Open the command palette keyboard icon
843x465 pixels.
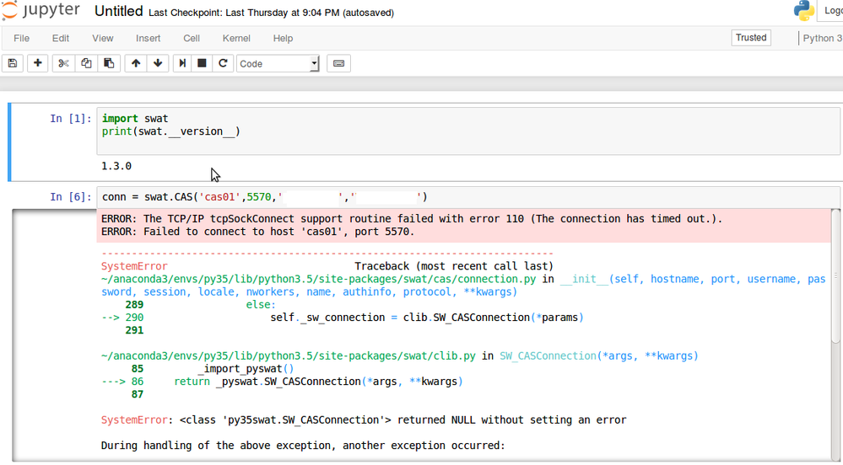click(338, 63)
